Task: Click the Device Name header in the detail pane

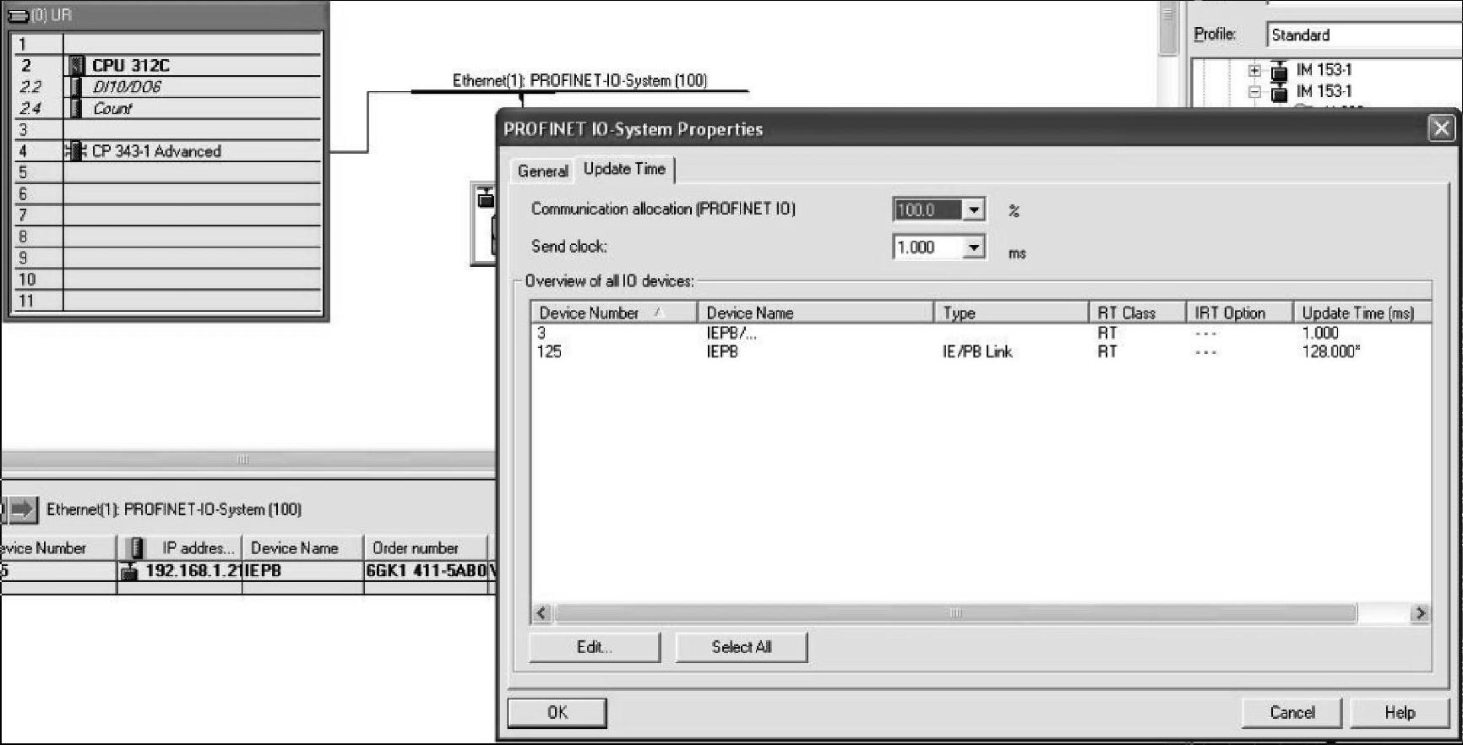Action: (302, 547)
